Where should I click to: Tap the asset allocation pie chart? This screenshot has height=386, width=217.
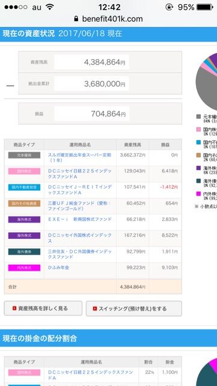207,81
